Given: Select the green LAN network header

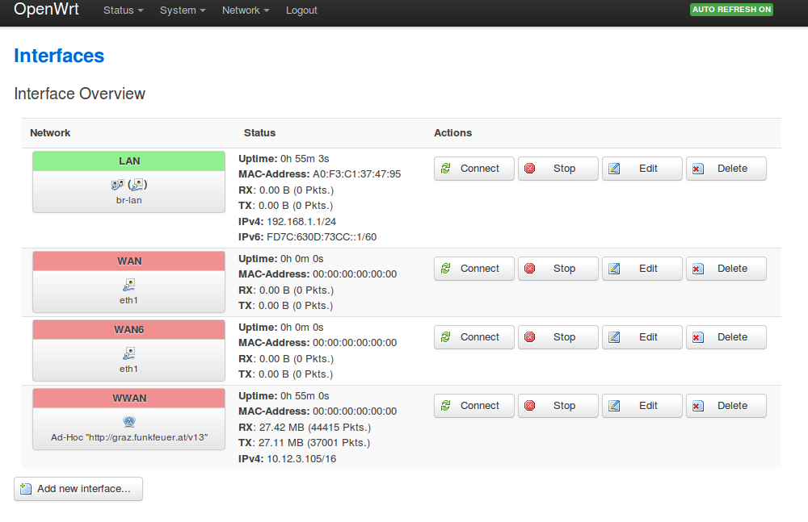Looking at the screenshot, I should click(x=129, y=161).
